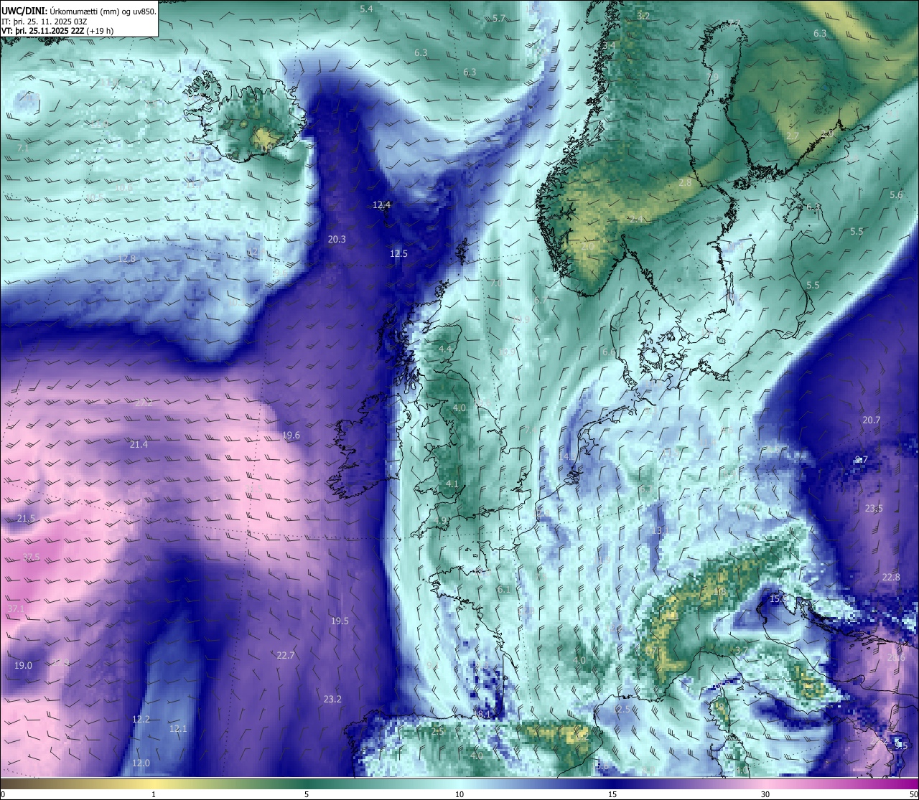Click the initial time line "IT: þri. 25. 11. 2025 03Z"
This screenshot has width=919, height=800.
45,22
